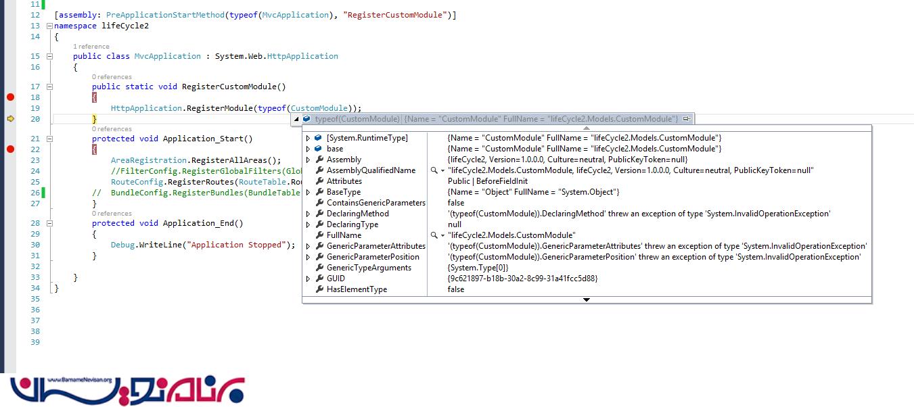914x407 pixels.
Task: Click wrench icon beside Attributes property
Action: pos(319,181)
